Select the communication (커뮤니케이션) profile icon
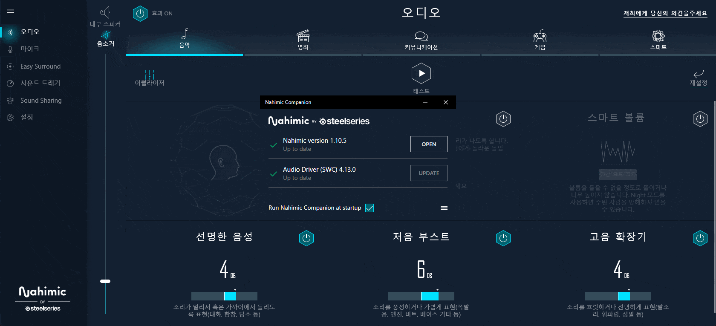This screenshot has width=716, height=326. tap(421, 37)
